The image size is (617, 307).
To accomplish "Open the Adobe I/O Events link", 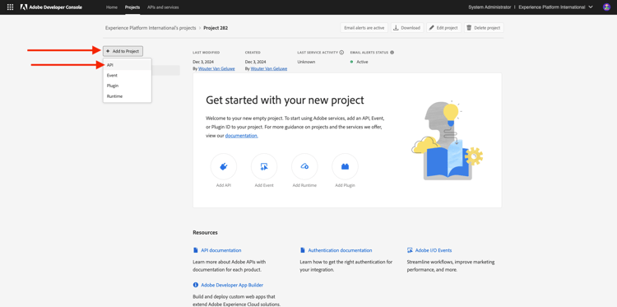I will click(434, 250).
